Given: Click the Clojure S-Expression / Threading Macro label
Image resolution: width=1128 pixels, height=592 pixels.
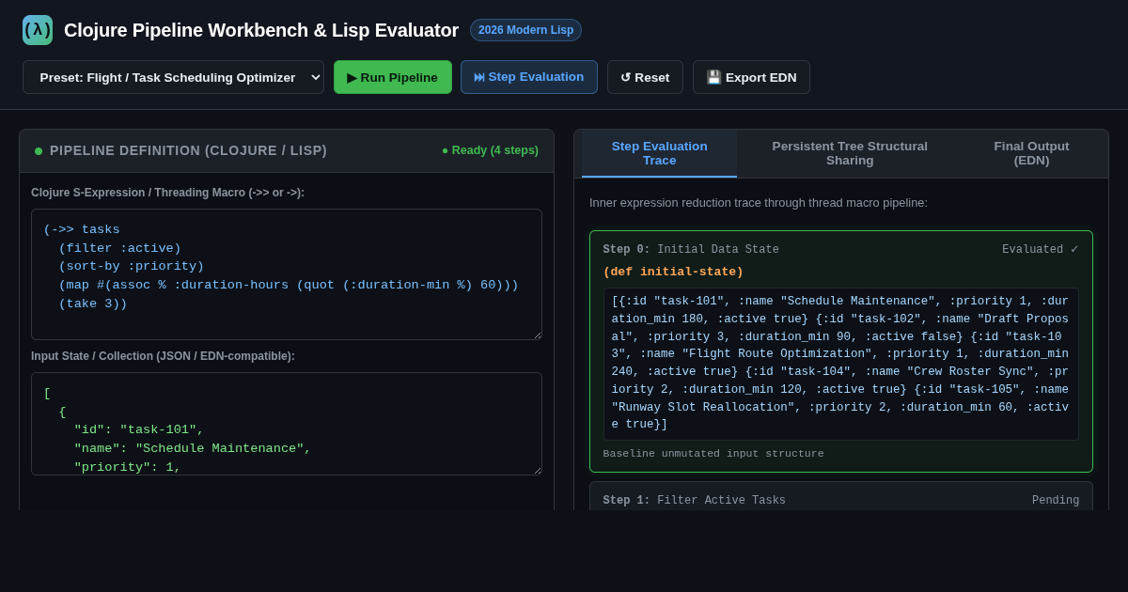Looking at the screenshot, I should (167, 193).
